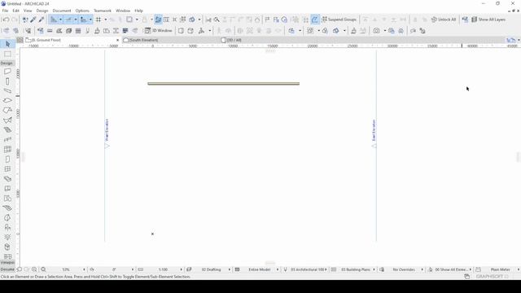Expand the Guide Lines dropdown arrow
The height and width of the screenshot is (293, 521).
tap(60, 20)
